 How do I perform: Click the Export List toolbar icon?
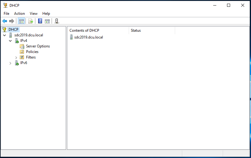click(30, 21)
